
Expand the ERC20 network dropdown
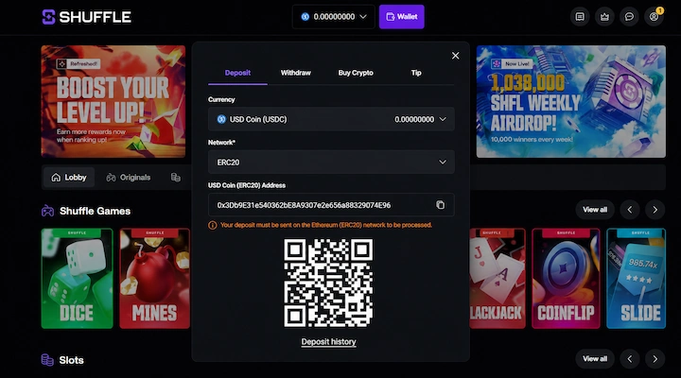coord(331,163)
